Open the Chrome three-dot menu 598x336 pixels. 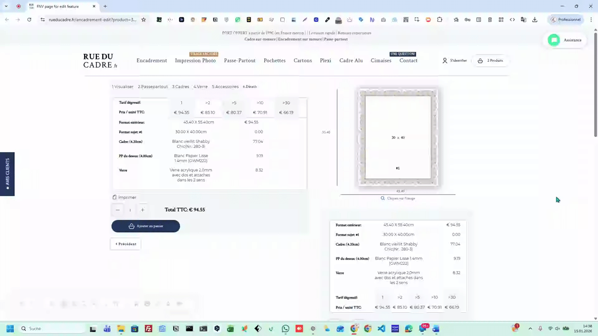pyautogui.click(x=591, y=20)
